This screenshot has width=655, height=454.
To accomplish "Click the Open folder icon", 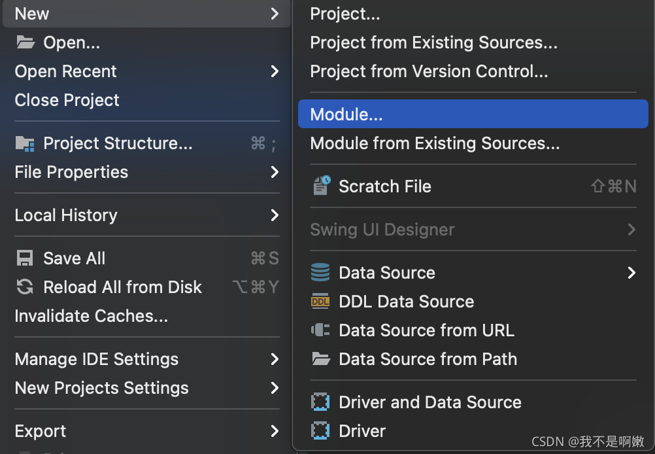I will pos(25,43).
